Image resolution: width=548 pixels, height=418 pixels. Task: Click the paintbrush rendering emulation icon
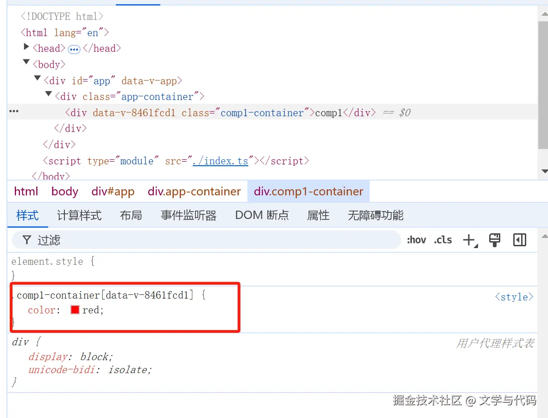[495, 240]
